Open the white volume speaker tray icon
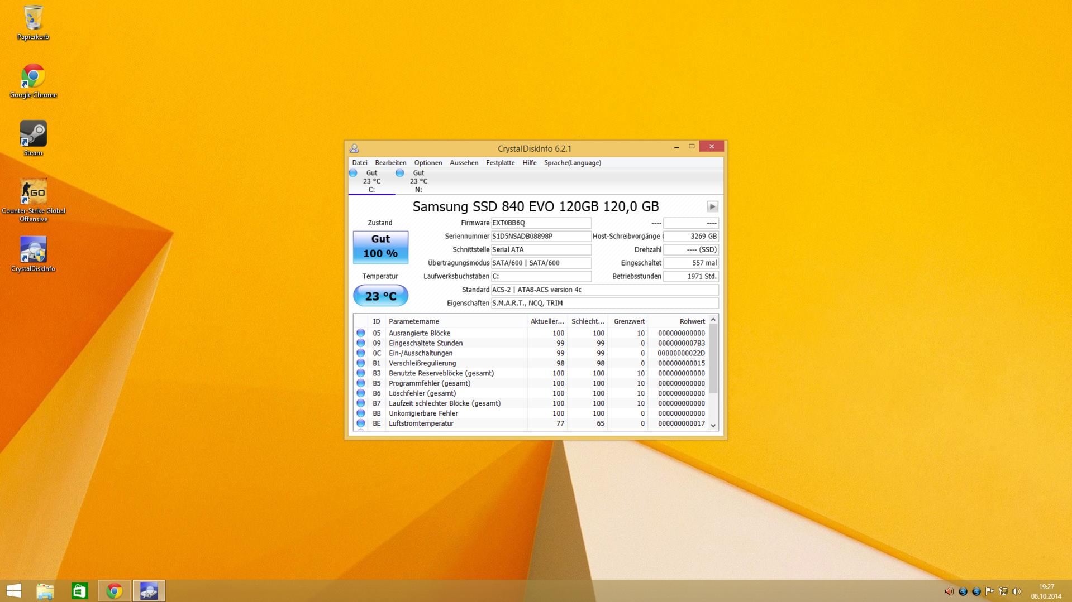1072x602 pixels. pos(1016,591)
